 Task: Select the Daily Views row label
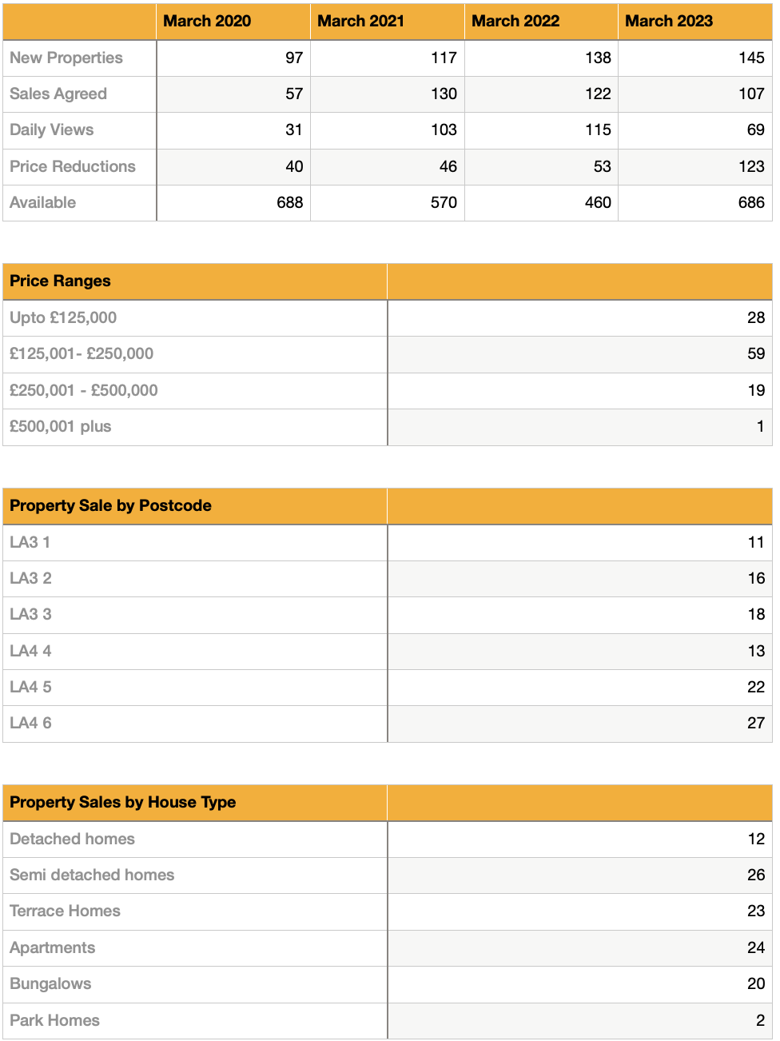[x=51, y=130]
